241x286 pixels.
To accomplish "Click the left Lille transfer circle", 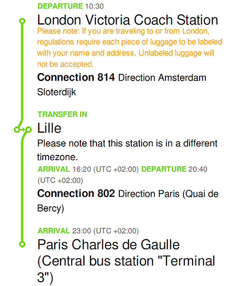I will (17, 130).
